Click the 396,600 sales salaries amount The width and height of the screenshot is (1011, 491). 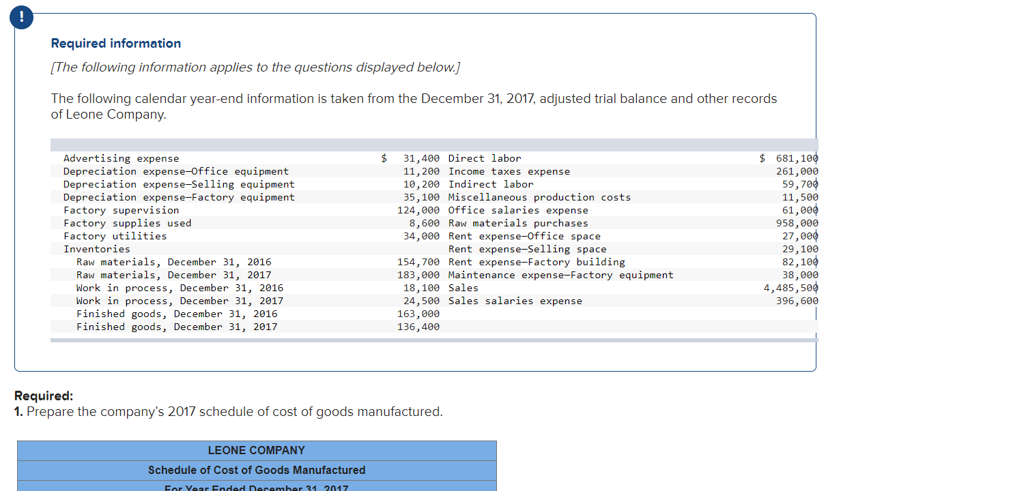(x=797, y=301)
